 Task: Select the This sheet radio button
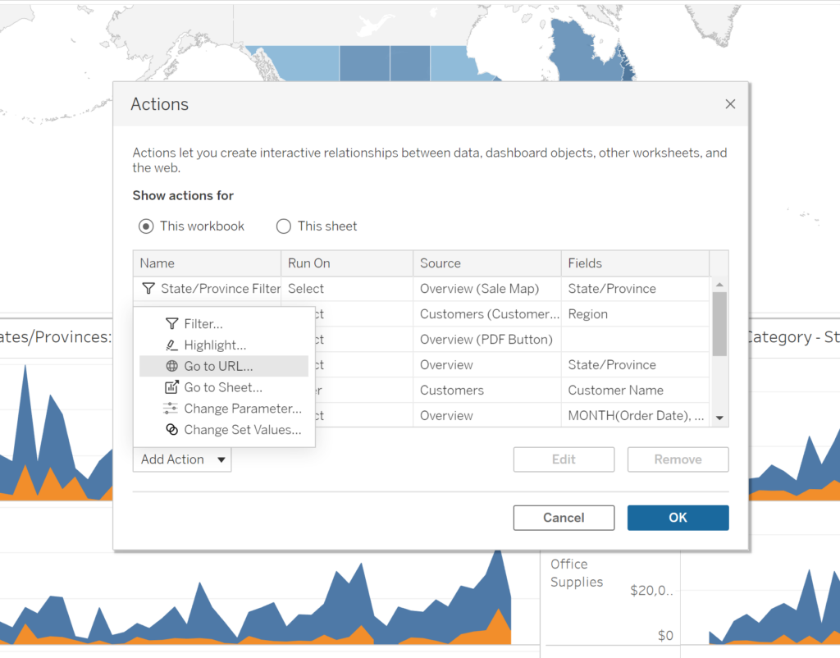(283, 226)
